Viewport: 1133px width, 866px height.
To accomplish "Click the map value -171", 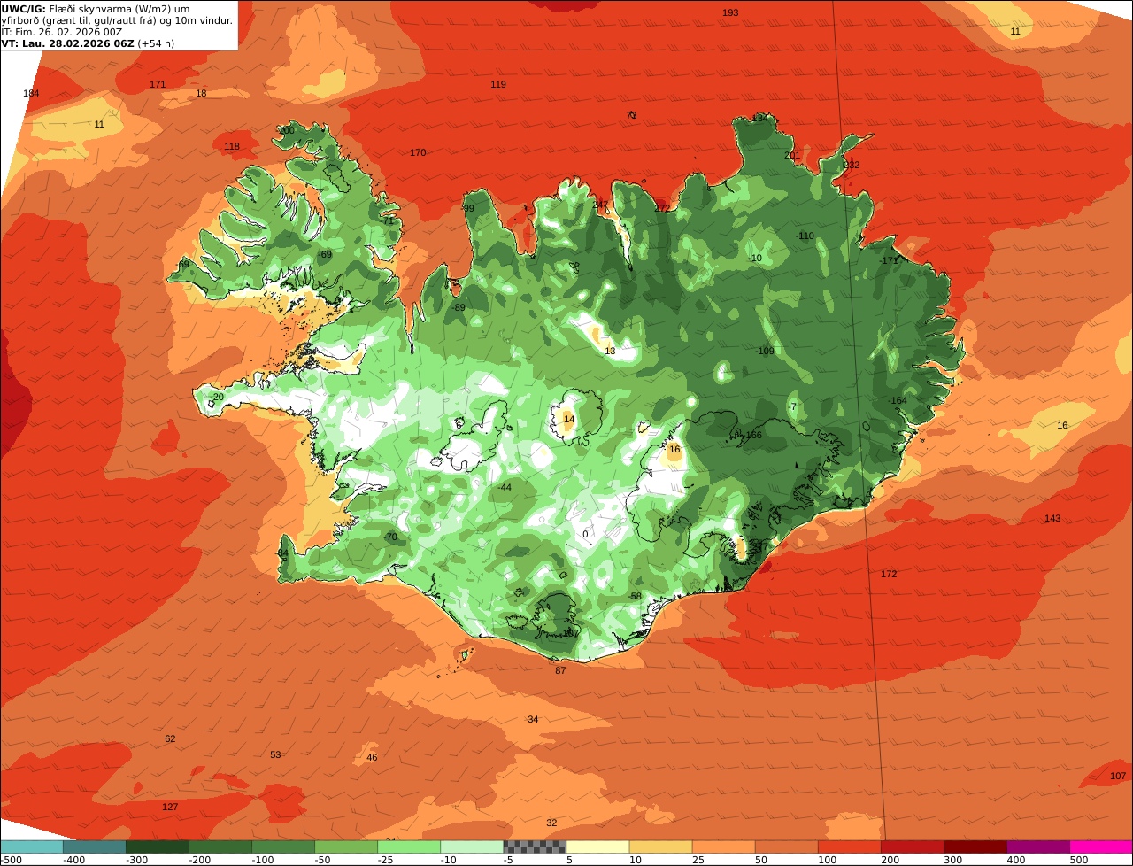I will click(x=889, y=260).
